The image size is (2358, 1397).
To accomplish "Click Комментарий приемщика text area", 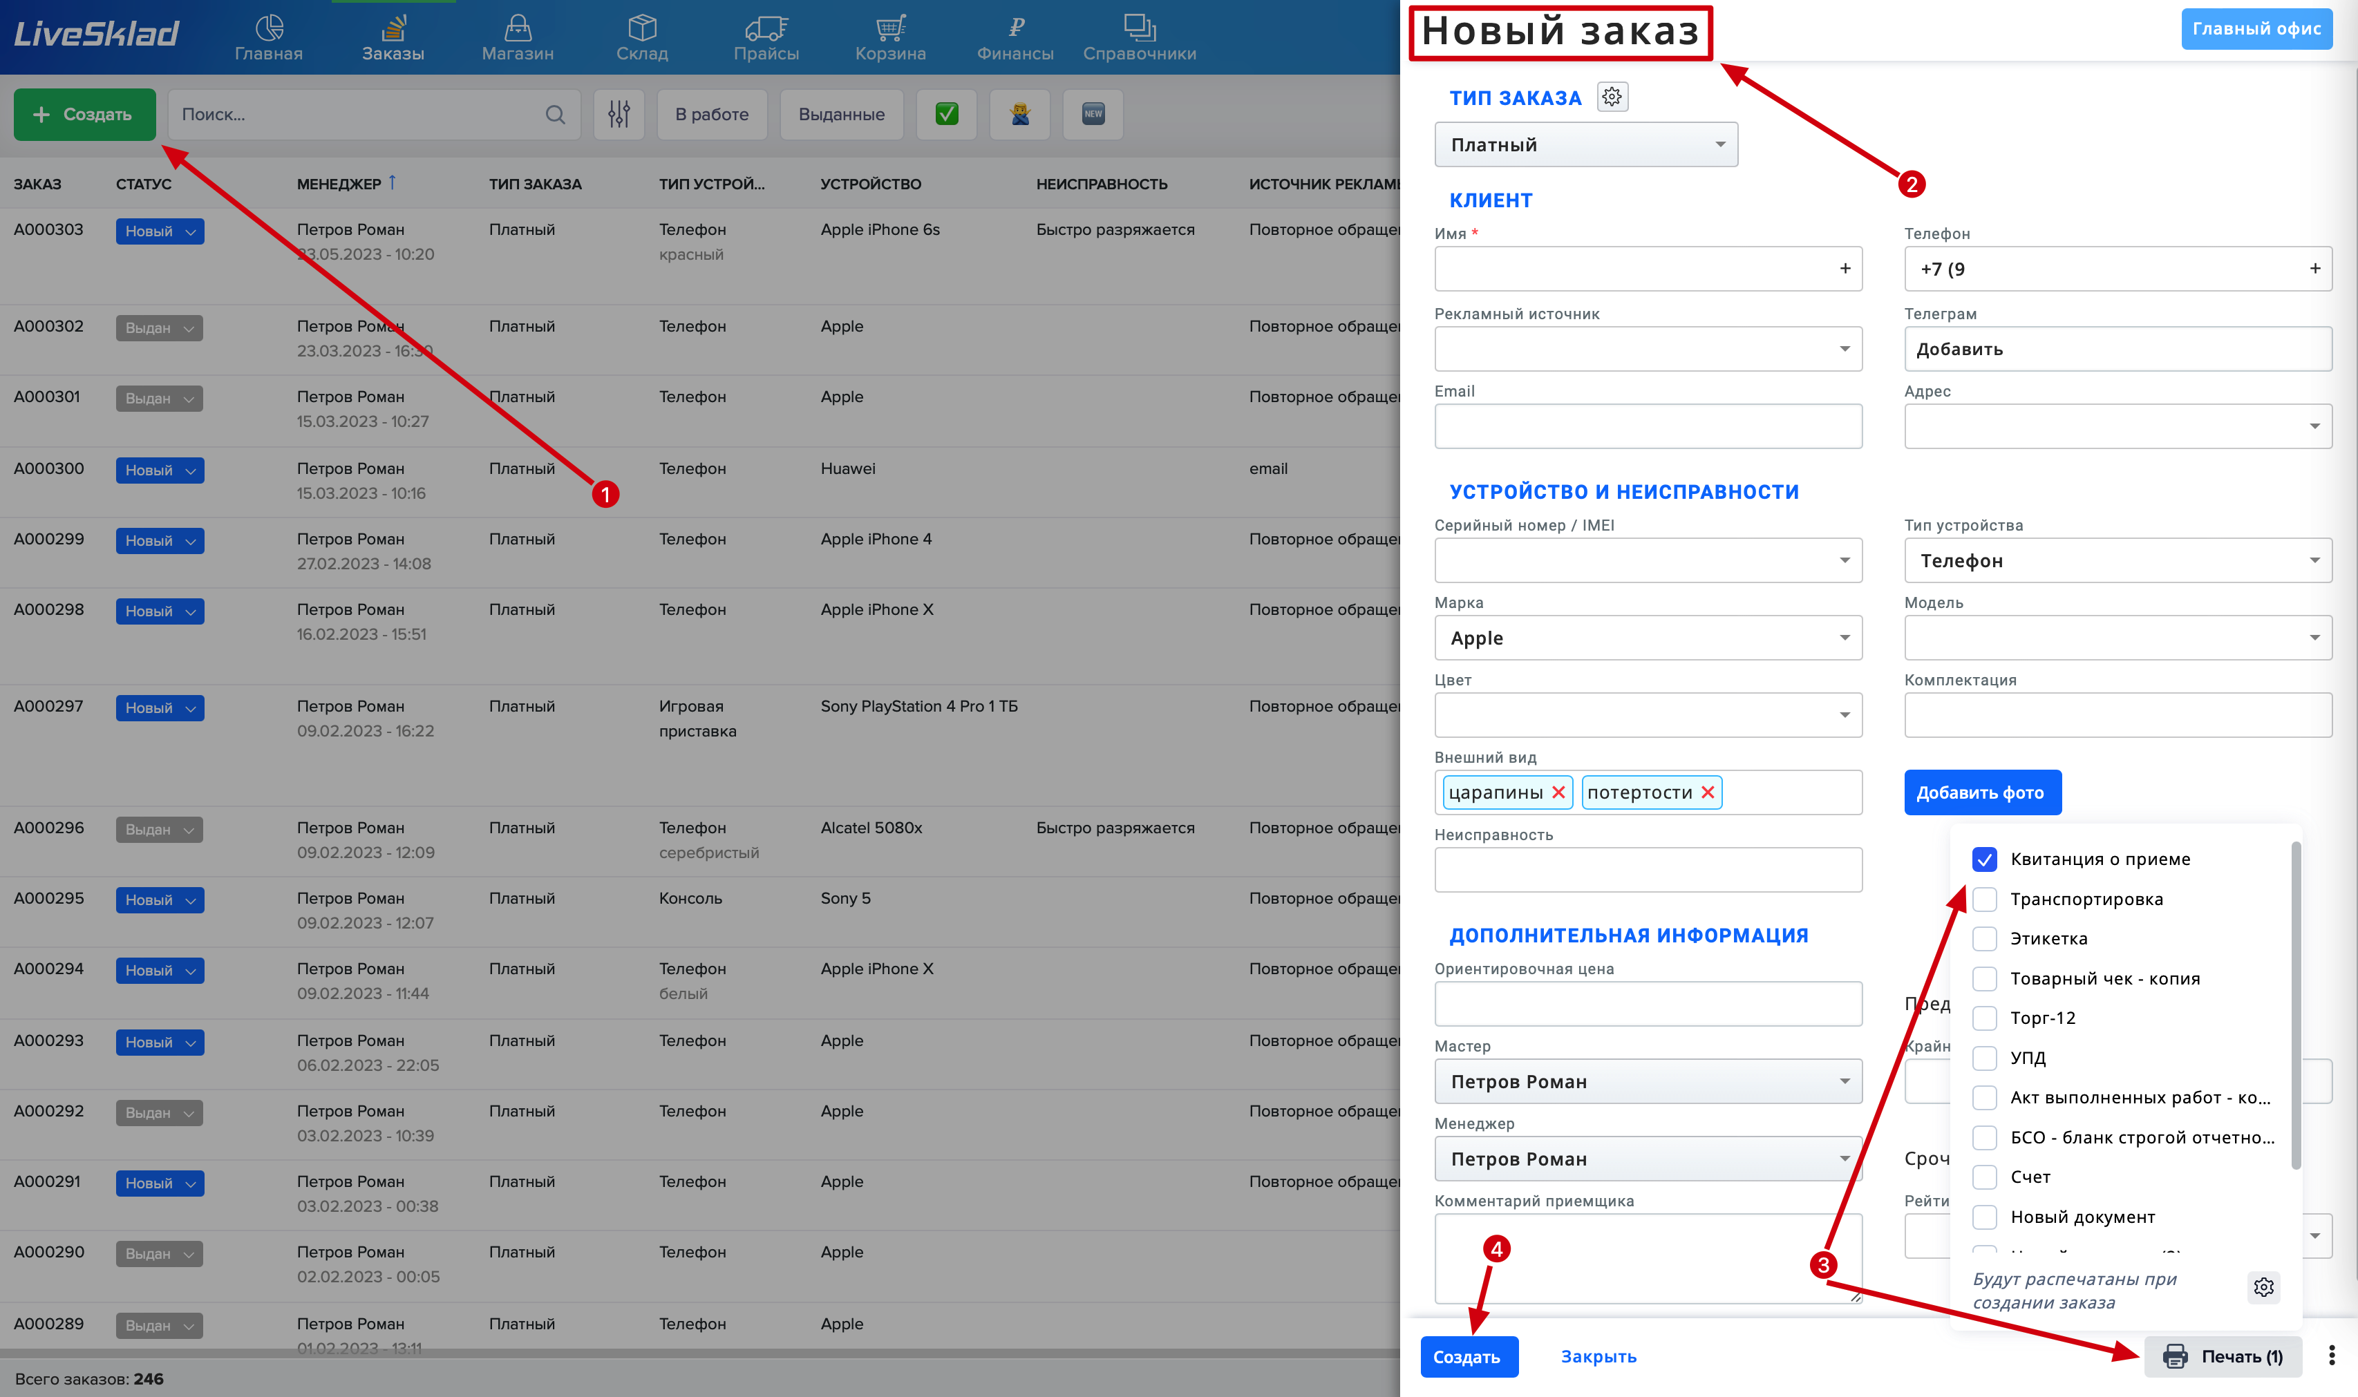I will pyautogui.click(x=1648, y=1259).
